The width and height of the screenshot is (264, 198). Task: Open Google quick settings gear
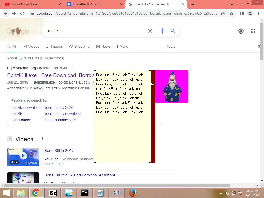[x=241, y=31]
